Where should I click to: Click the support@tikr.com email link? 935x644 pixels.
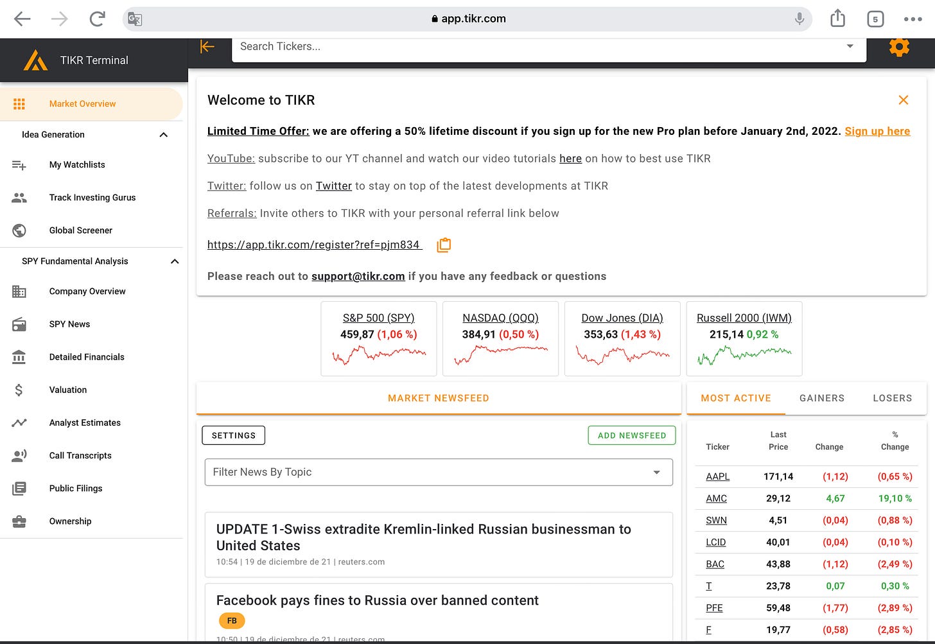point(358,276)
